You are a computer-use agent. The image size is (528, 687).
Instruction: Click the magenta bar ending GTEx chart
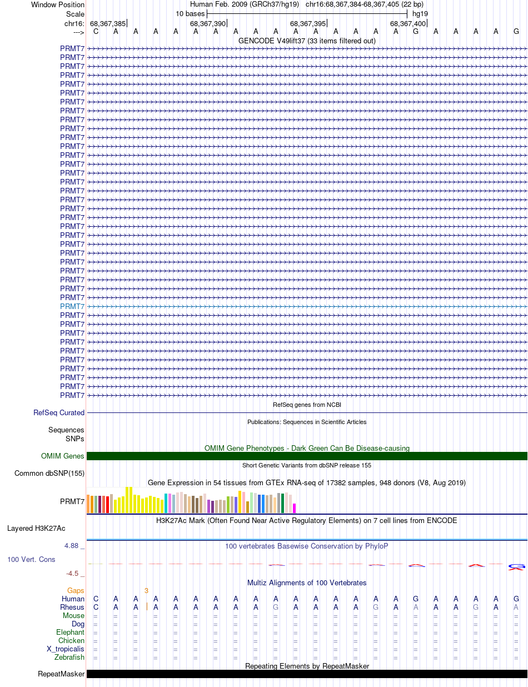(x=295, y=508)
